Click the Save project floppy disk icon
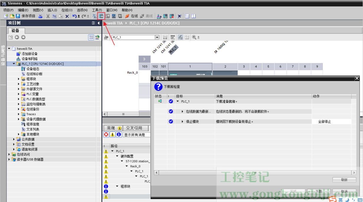The image size is (363, 202). pyautogui.click(x=18, y=16)
